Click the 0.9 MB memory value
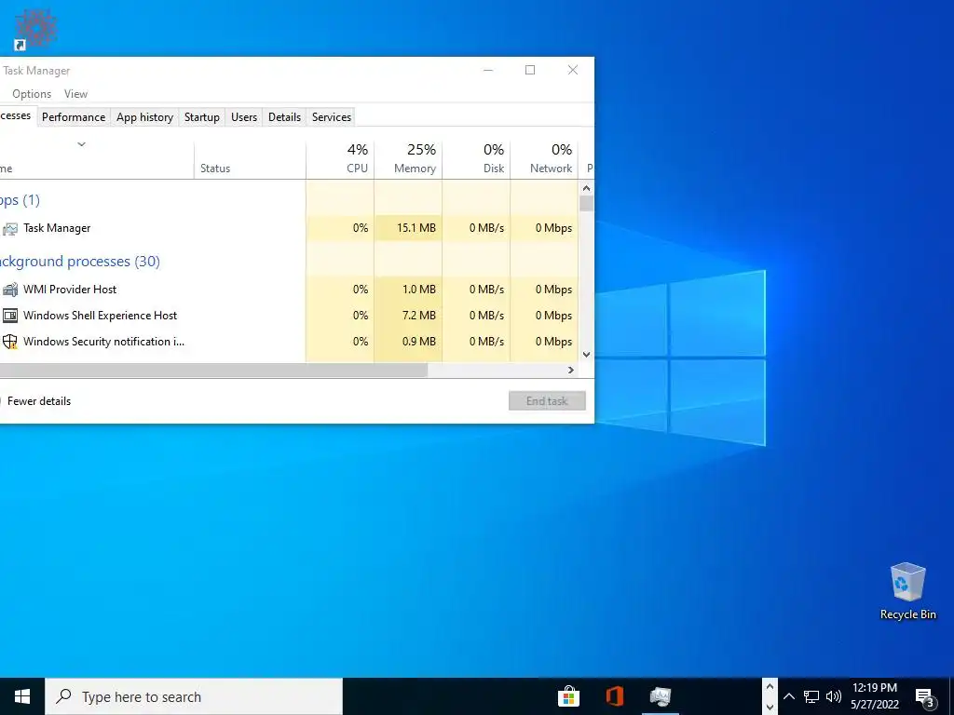The image size is (954, 715). pyautogui.click(x=419, y=342)
